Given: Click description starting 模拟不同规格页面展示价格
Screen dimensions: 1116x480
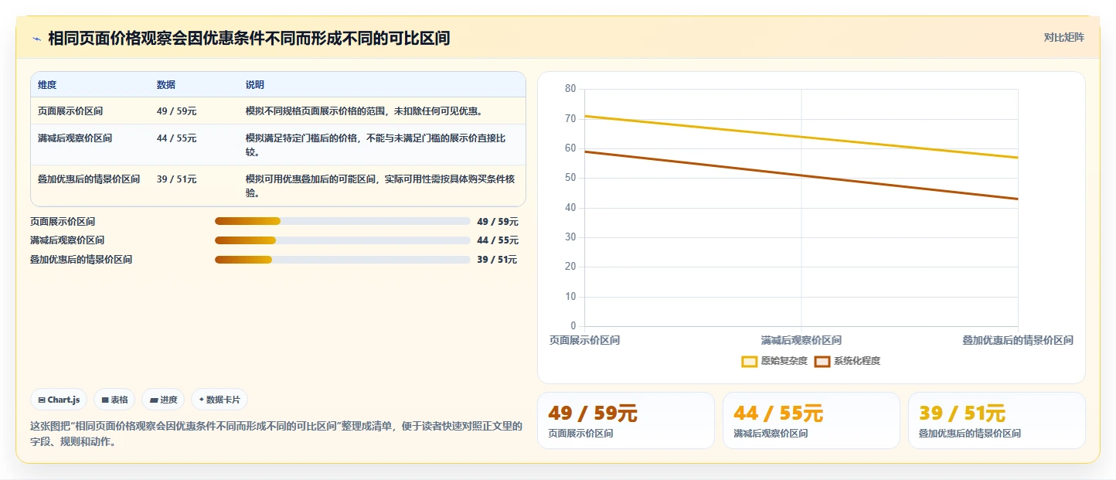Looking at the screenshot, I should 365,111.
